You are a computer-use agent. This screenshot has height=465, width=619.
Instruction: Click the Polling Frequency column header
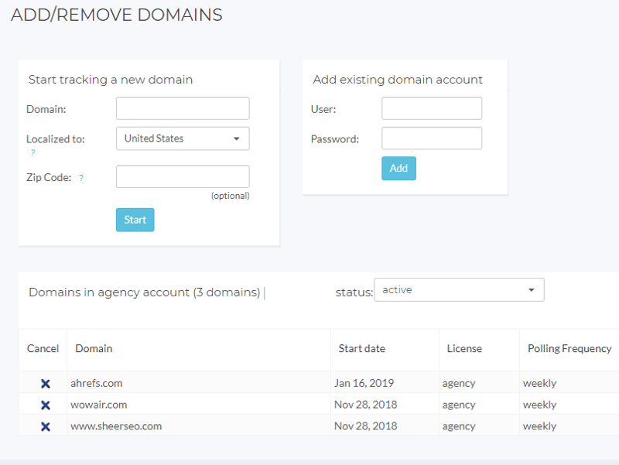pos(569,349)
